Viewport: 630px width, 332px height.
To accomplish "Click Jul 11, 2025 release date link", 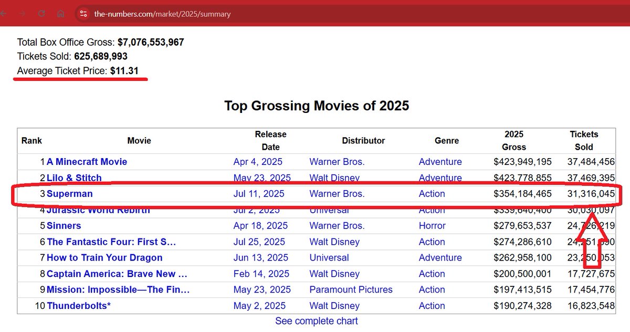I will [259, 194].
